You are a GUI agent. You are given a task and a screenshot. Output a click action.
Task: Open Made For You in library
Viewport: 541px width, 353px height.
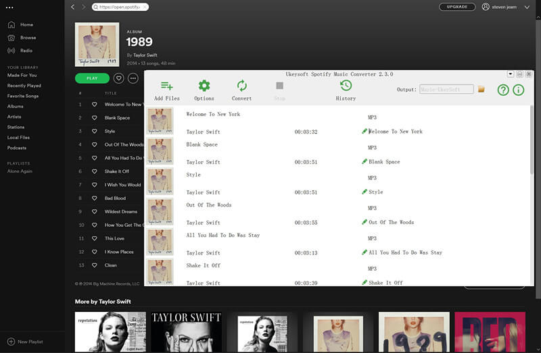click(x=22, y=75)
